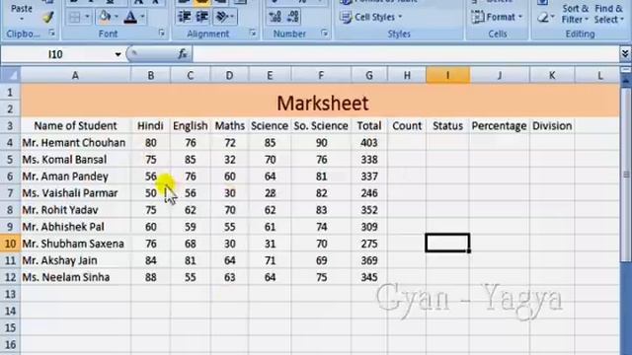Expand the Name Box dropdown arrow

point(118,54)
